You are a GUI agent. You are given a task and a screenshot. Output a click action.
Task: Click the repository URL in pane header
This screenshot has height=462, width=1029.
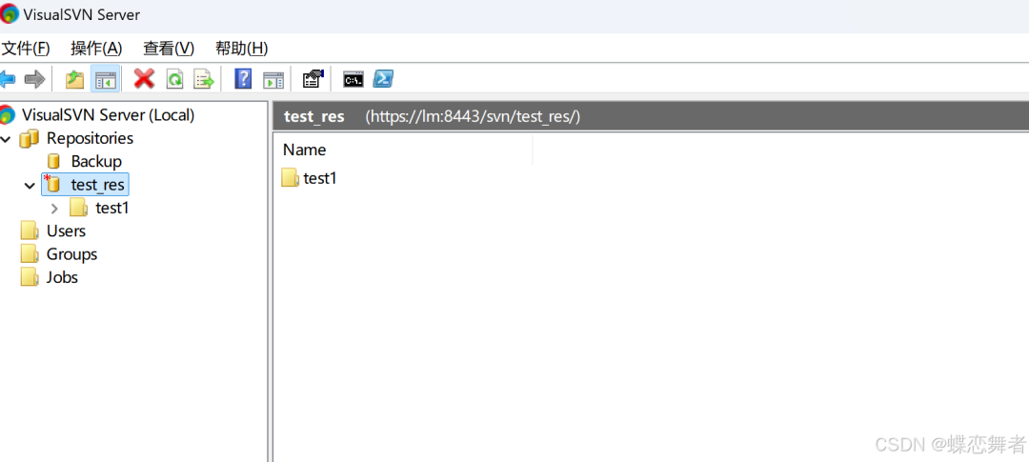click(x=474, y=117)
